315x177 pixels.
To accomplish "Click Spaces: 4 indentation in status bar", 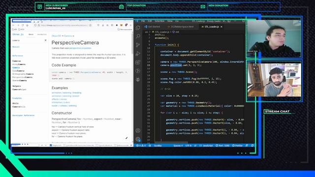I will [x=178, y=146].
